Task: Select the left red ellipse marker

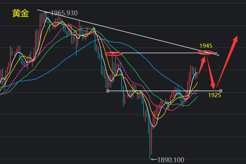Action: 114,54
